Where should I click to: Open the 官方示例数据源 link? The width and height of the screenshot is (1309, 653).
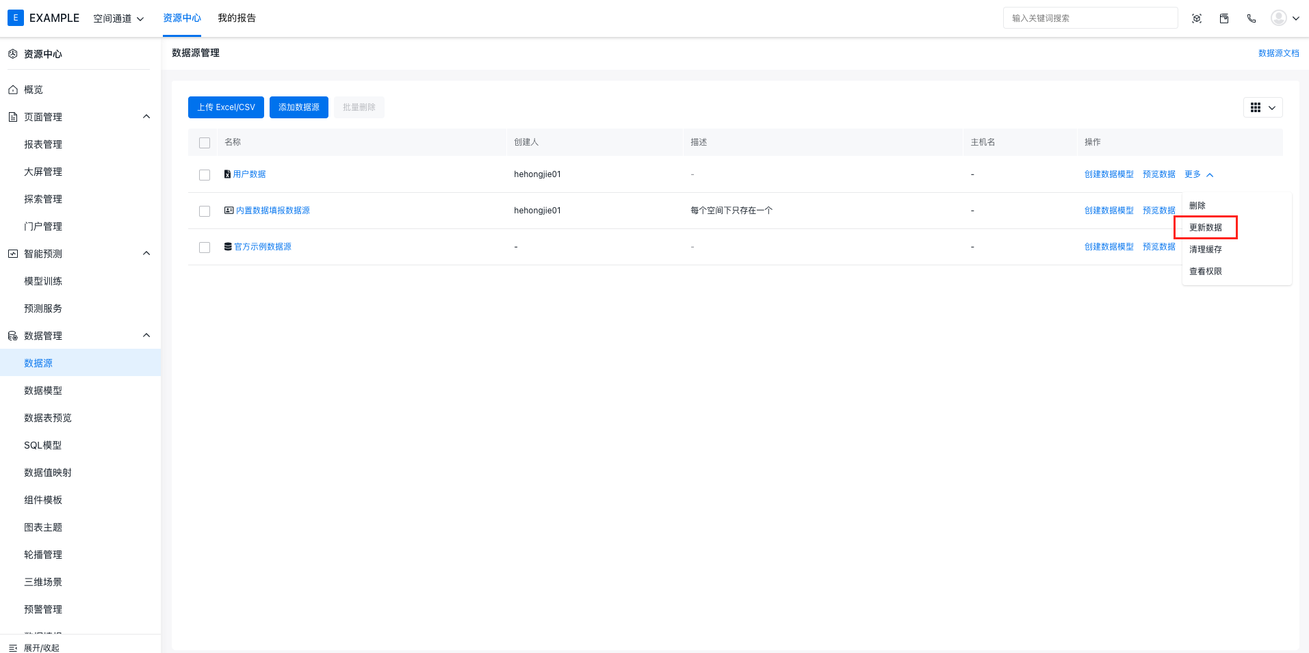[263, 247]
